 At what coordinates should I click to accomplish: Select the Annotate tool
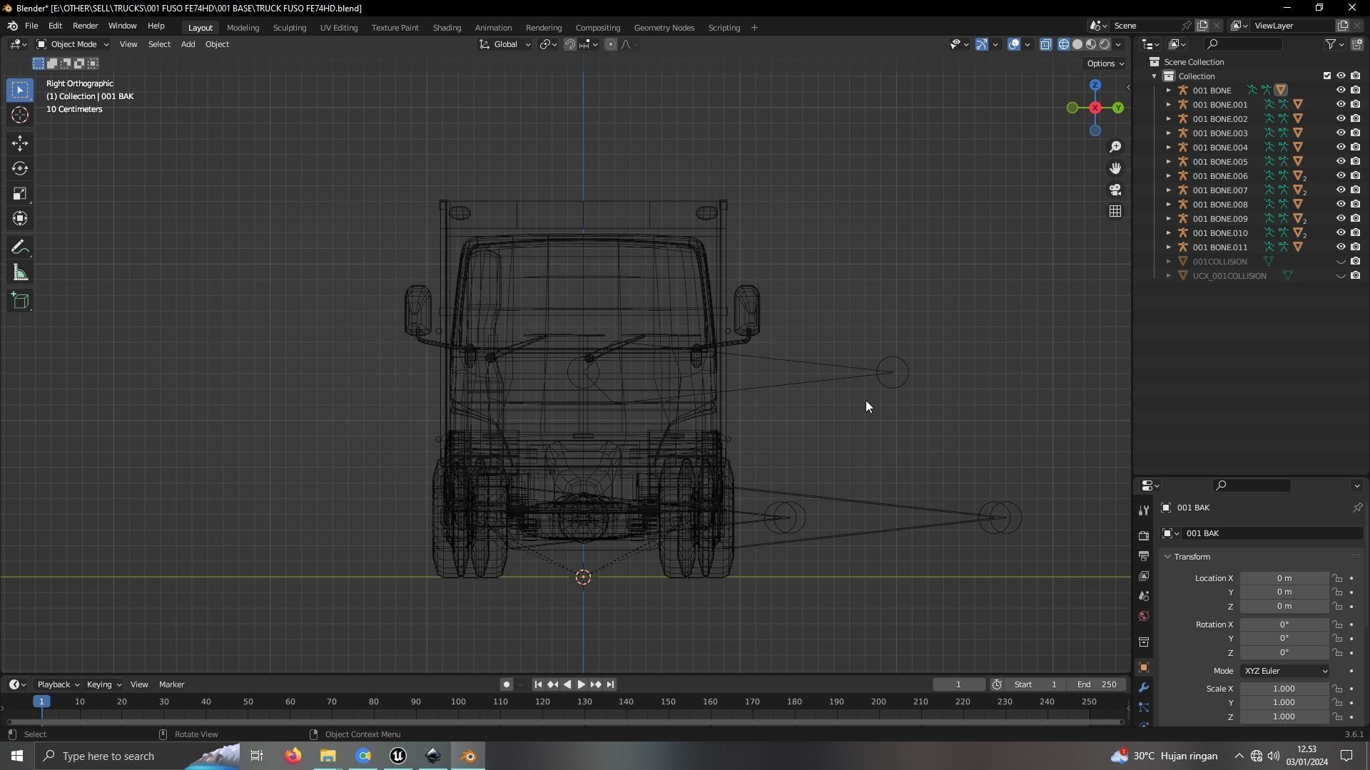coord(20,247)
